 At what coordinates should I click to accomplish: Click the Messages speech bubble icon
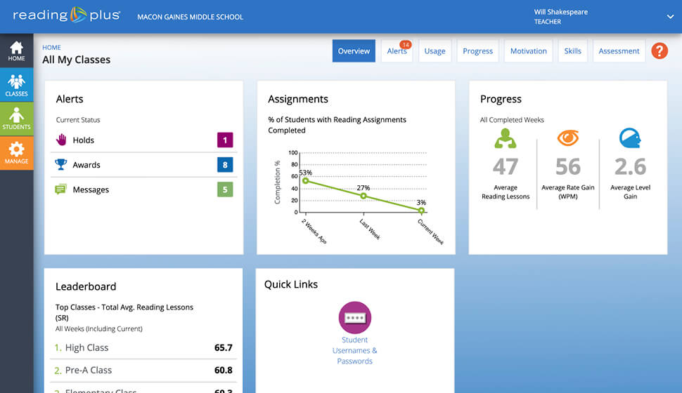61,189
